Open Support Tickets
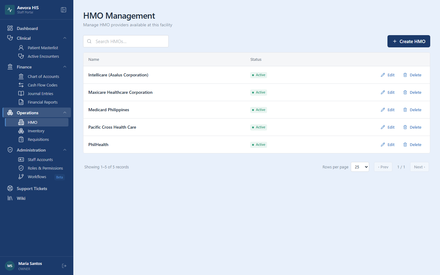The height and width of the screenshot is (275, 440). pyautogui.click(x=37, y=188)
